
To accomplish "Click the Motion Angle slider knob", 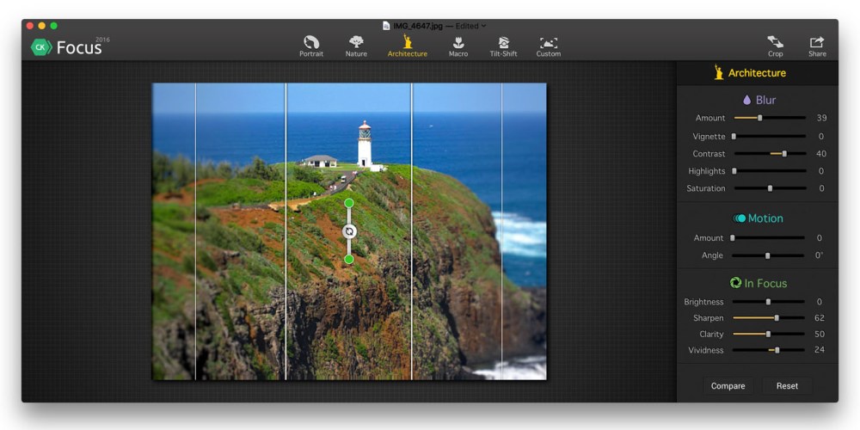I will pos(768,255).
